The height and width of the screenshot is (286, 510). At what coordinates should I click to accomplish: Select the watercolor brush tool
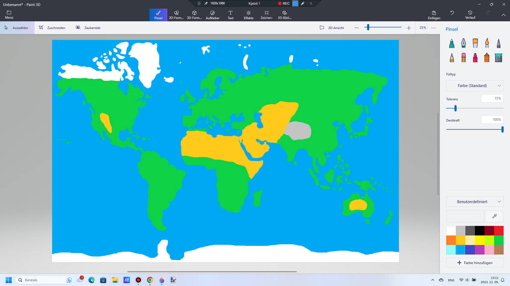[x=486, y=43]
